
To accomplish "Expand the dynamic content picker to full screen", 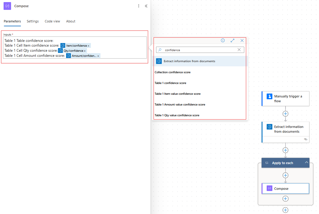I will 232,40.
